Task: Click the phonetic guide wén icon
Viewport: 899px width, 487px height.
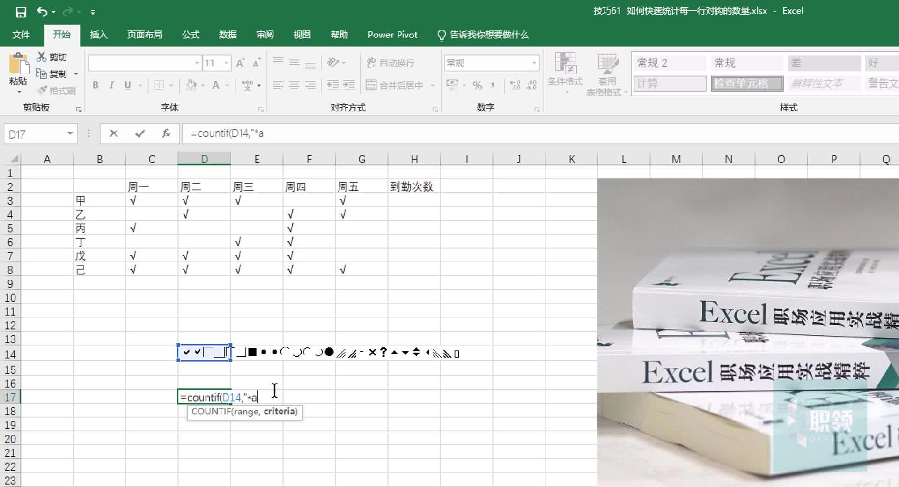Action: click(247, 85)
